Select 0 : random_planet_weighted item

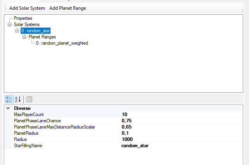[x=62, y=43]
